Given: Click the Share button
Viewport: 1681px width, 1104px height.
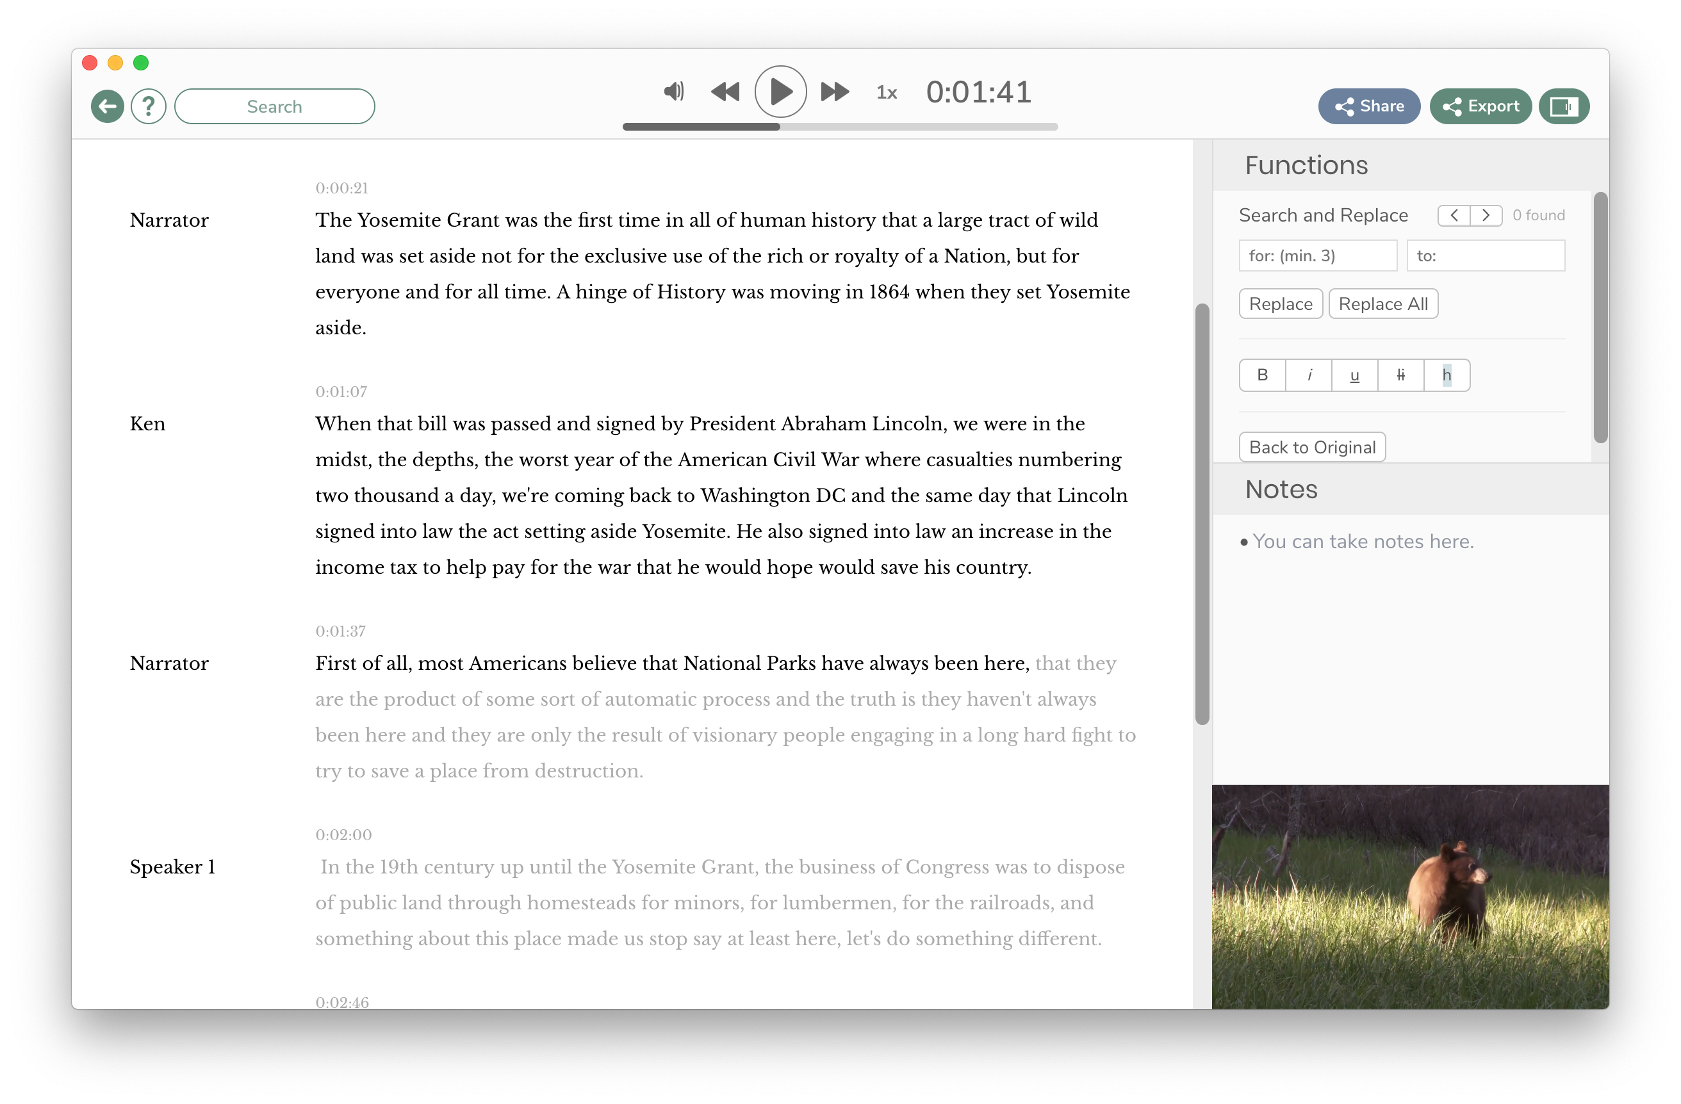Looking at the screenshot, I should pyautogui.click(x=1369, y=106).
